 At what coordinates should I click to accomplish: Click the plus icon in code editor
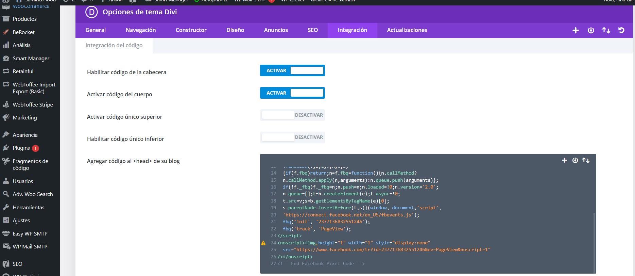pyautogui.click(x=564, y=160)
